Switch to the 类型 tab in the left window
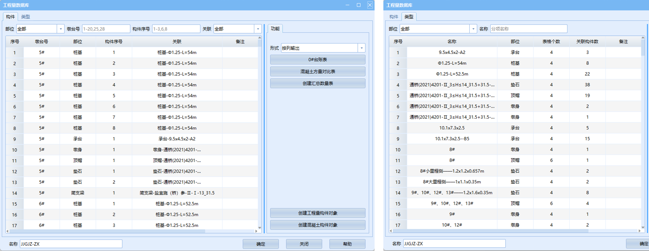Image resolution: width=649 pixels, height=251 pixels. coord(26,17)
